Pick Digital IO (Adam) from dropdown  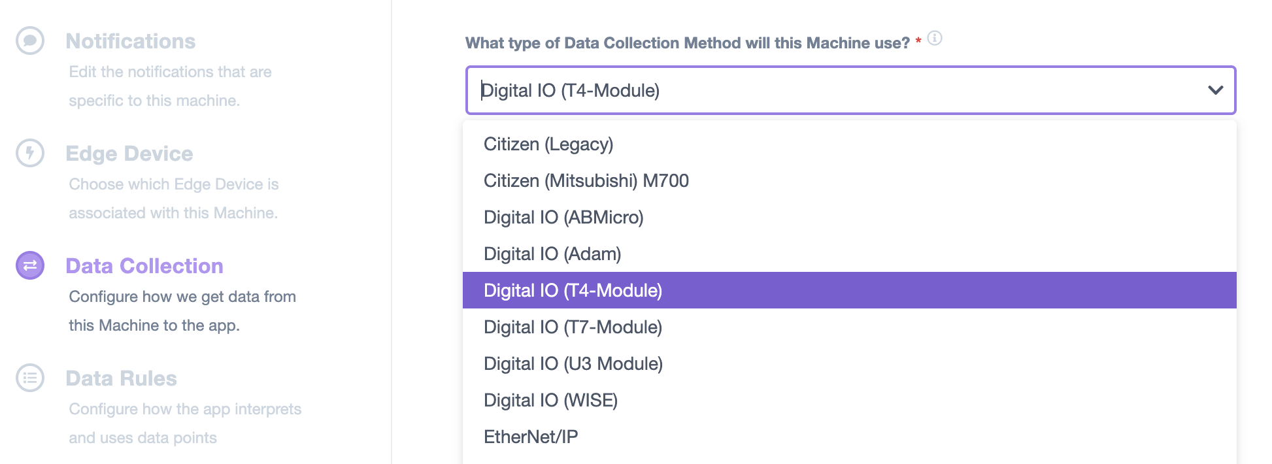pyautogui.click(x=849, y=254)
